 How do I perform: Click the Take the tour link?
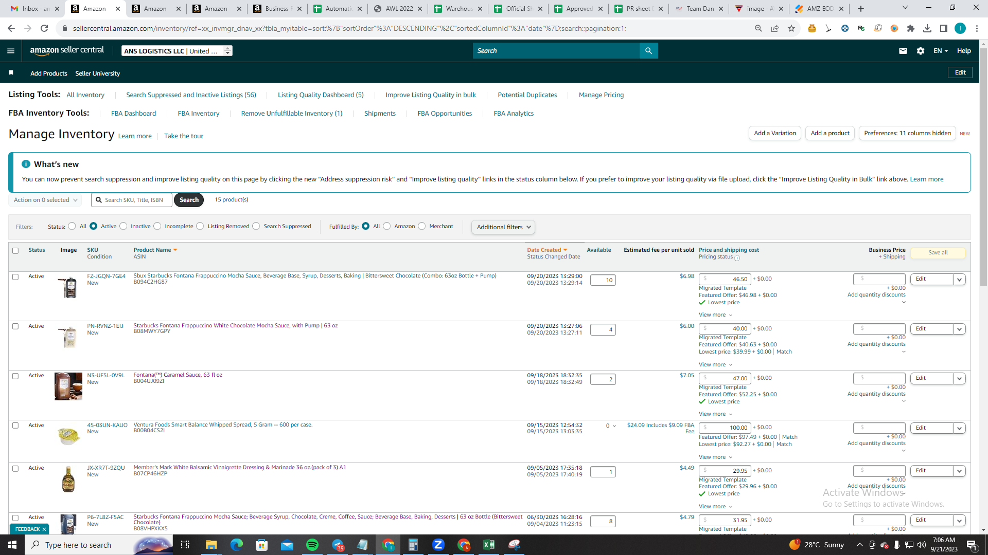tap(184, 136)
